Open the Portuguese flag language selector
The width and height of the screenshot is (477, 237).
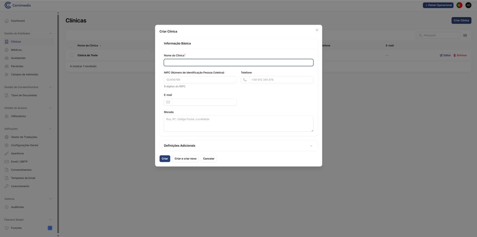(459, 5)
